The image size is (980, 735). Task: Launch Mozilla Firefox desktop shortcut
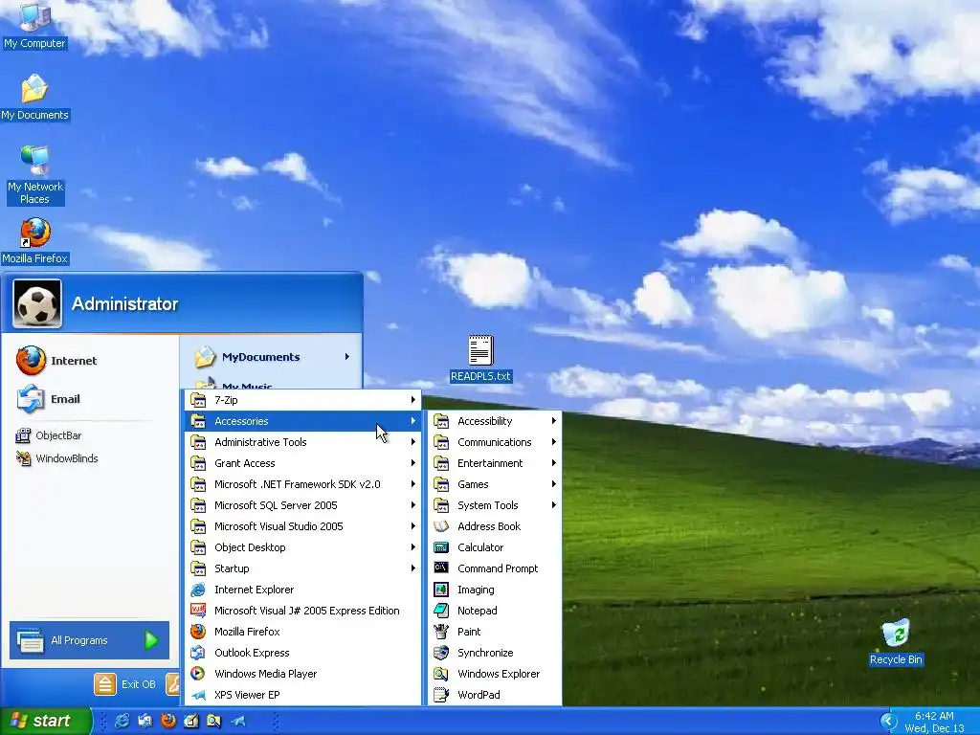[x=34, y=241]
